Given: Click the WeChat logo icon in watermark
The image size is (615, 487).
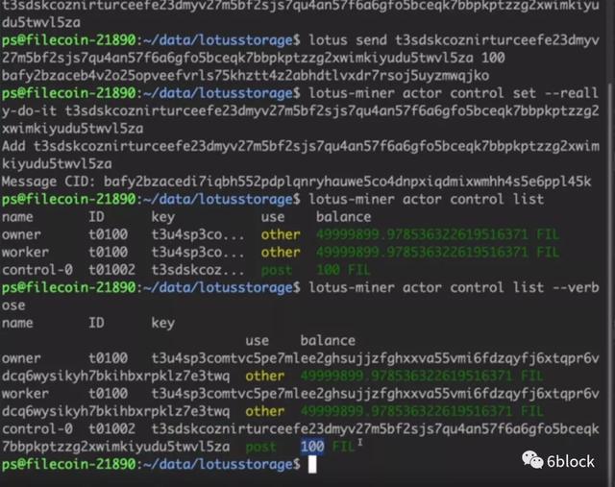Looking at the screenshot, I should click(532, 459).
